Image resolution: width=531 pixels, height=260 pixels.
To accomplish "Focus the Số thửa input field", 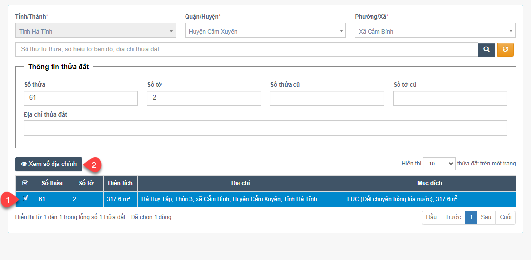I will click(x=80, y=98).
